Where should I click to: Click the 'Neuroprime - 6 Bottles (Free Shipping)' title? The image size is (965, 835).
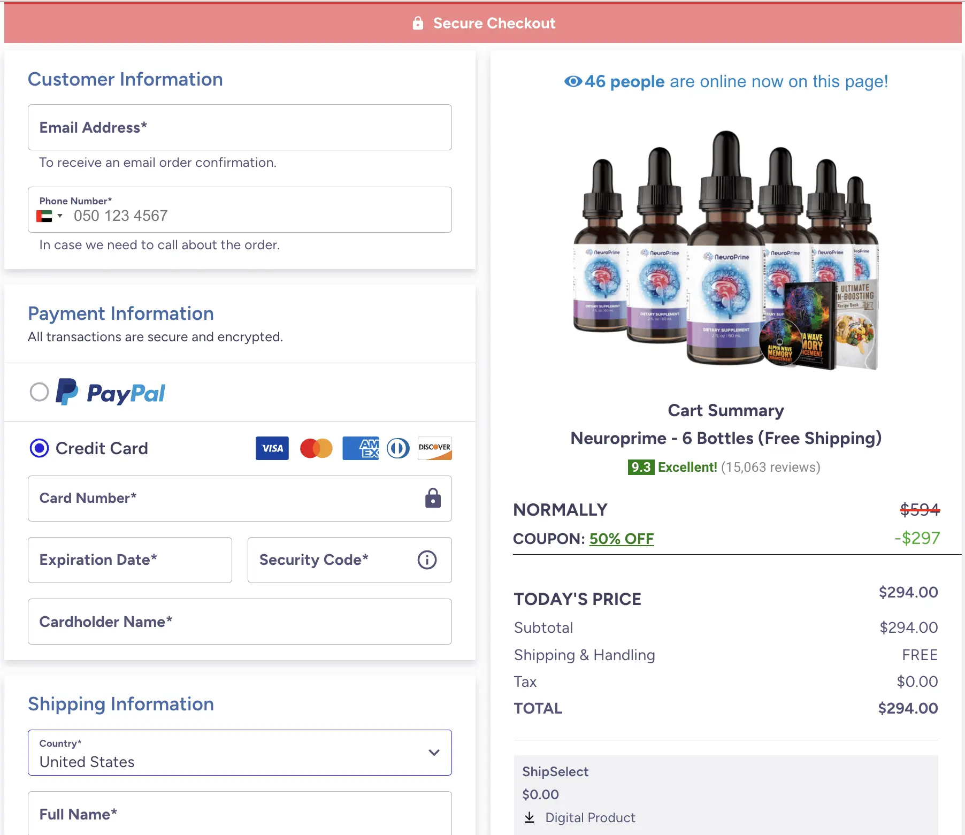coord(726,438)
